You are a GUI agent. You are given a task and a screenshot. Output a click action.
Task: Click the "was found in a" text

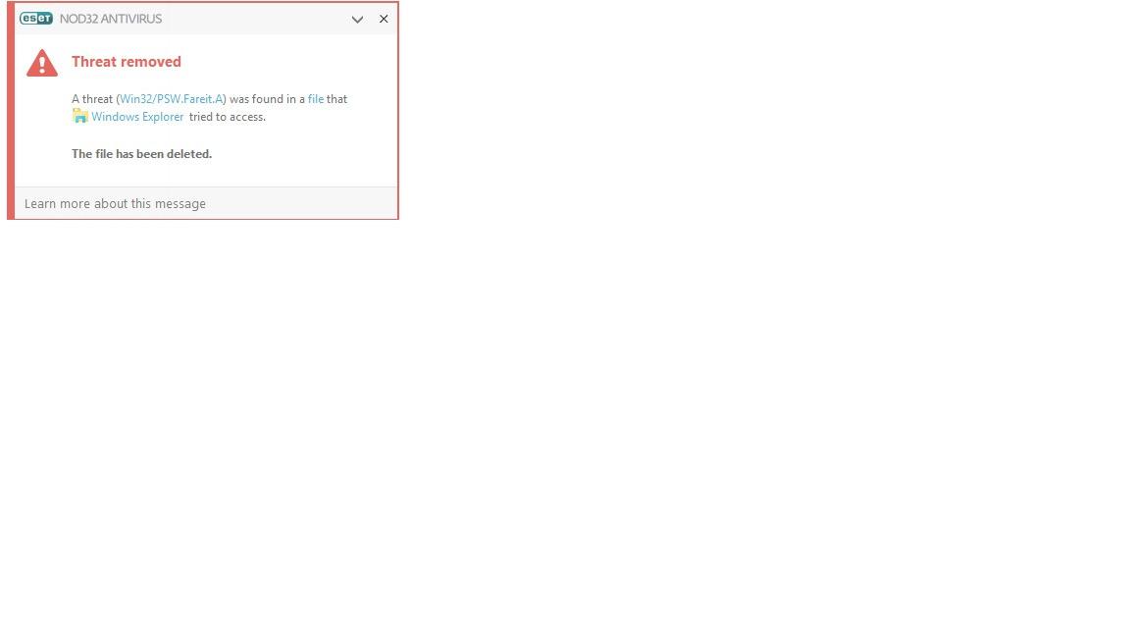267,99
